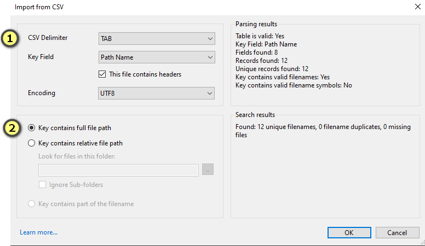Confirm import with the OK button
Viewport: 425px width, 246px height.
pos(349,232)
